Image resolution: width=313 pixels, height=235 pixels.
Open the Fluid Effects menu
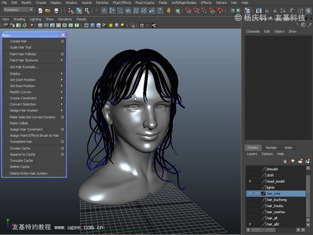tap(122, 3)
